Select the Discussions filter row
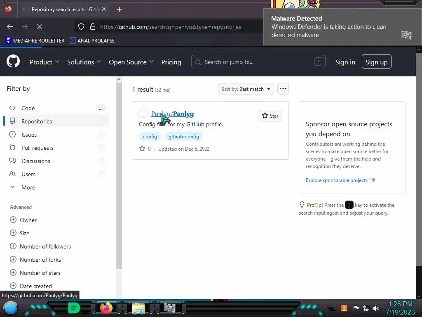Screen dimensions: 422x317 57,161
